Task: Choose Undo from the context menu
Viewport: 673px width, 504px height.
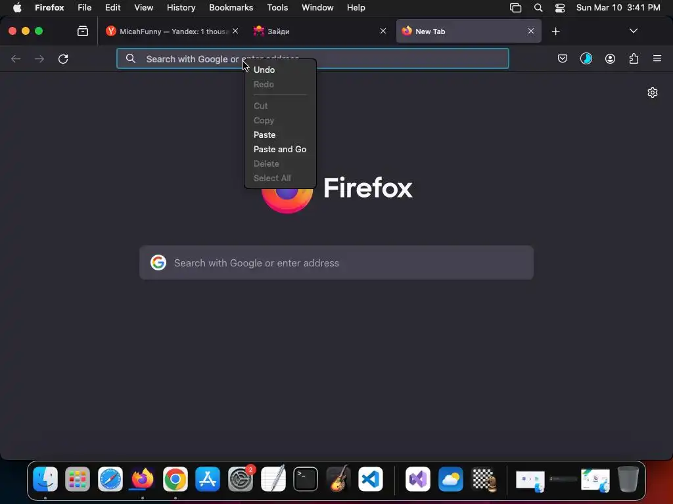Action: tap(264, 70)
